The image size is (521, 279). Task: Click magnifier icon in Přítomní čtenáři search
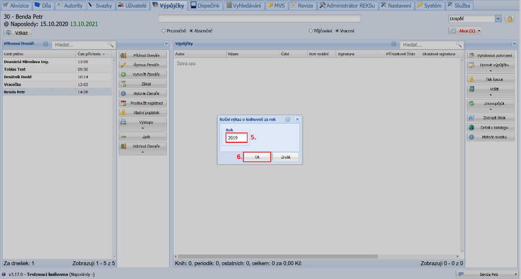(x=110, y=45)
